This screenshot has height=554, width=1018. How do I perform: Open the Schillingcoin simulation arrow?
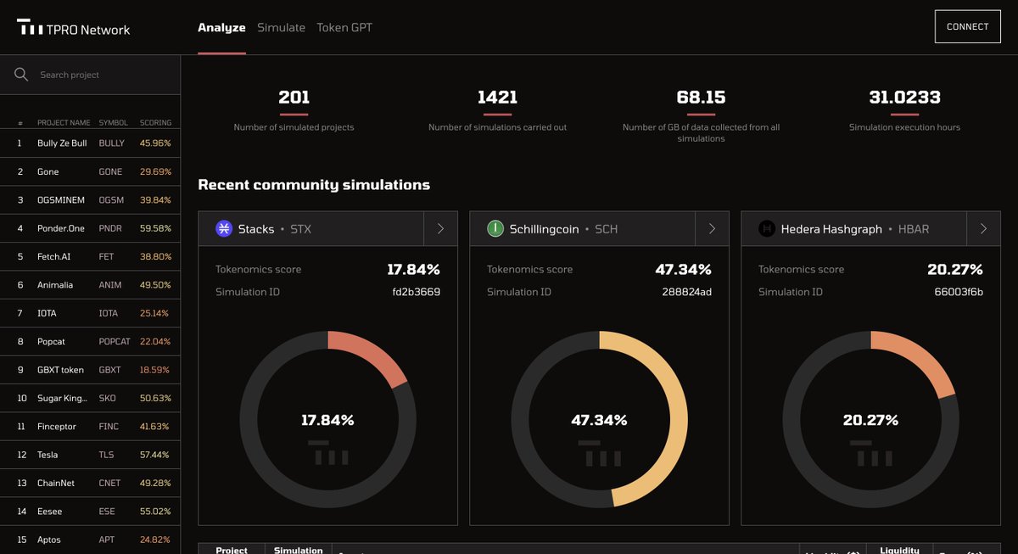coord(712,229)
